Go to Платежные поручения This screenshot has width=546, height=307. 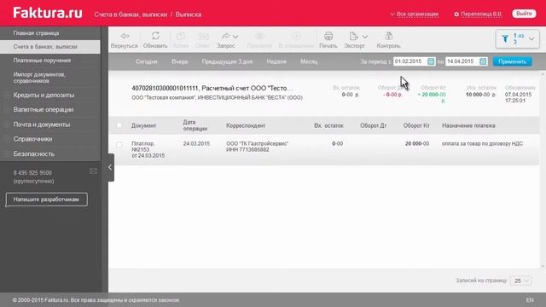(42, 61)
